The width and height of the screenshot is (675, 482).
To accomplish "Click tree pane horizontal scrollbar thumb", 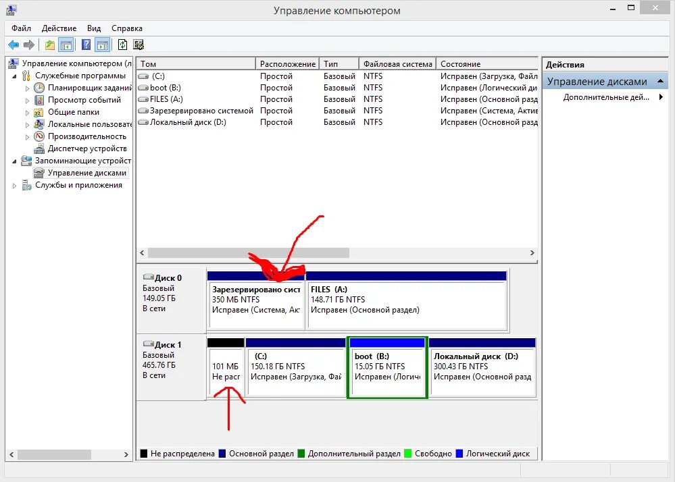I will tap(54, 454).
